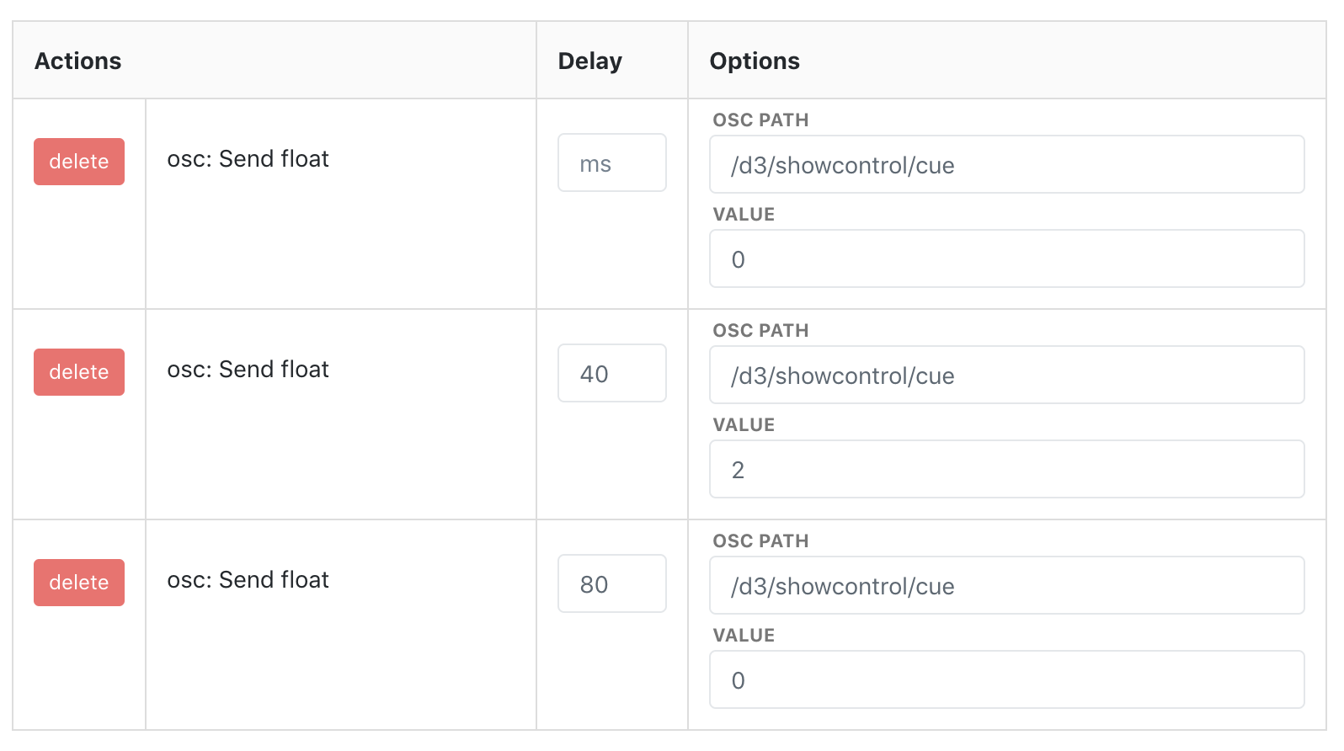The width and height of the screenshot is (1344, 751).
Task: Click the empty Delay field showing ms placeholder
Action: 611,162
